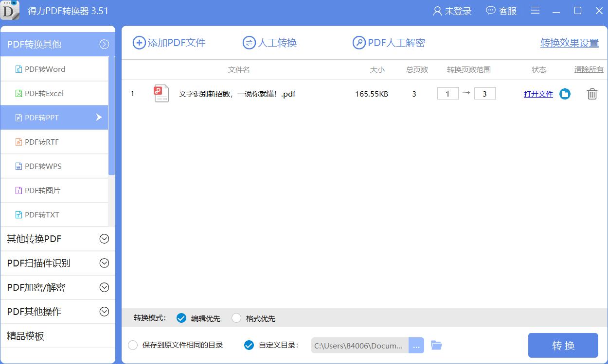Image resolution: width=608 pixels, height=364 pixels.
Task: Collapse the PDF转换其他 section
Action: 104,45
